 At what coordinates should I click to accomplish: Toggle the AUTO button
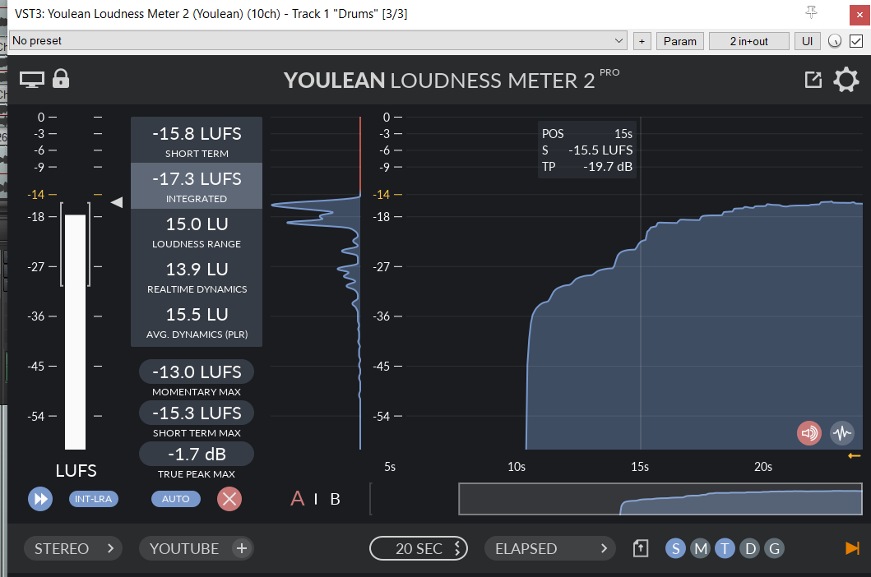tap(175, 499)
